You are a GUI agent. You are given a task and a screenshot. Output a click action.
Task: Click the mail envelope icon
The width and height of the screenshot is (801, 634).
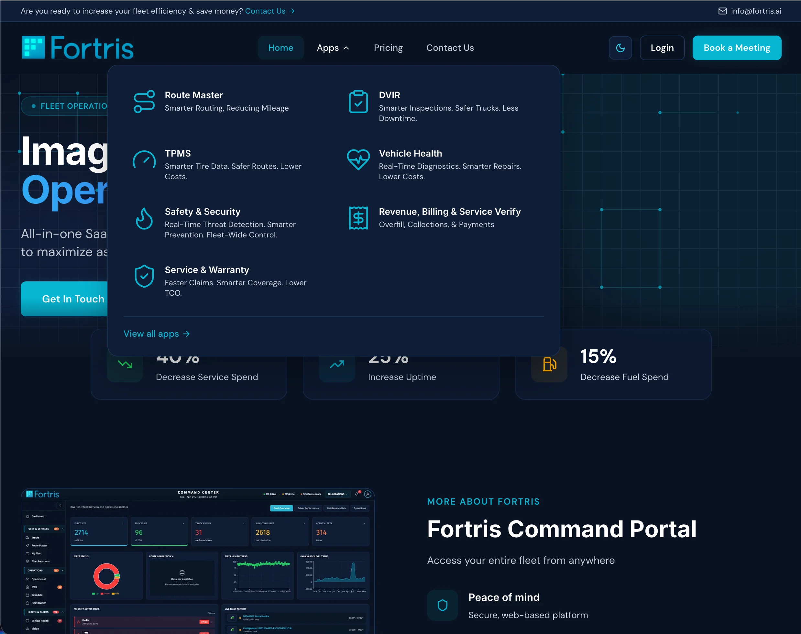click(x=722, y=11)
